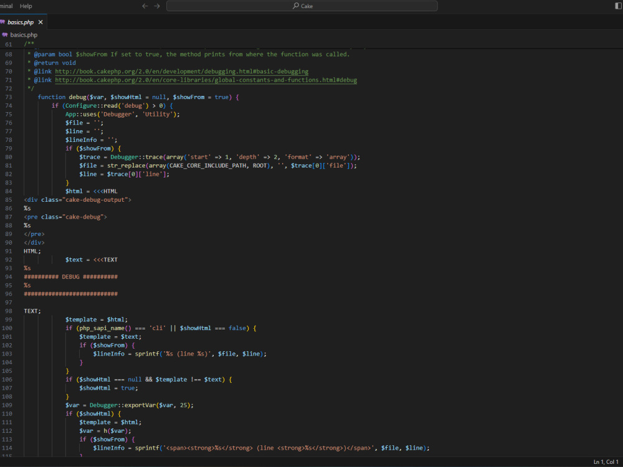The image size is (623, 467).
Task: Click the $lineInfo sprintf span strong line
Action: tap(262, 448)
